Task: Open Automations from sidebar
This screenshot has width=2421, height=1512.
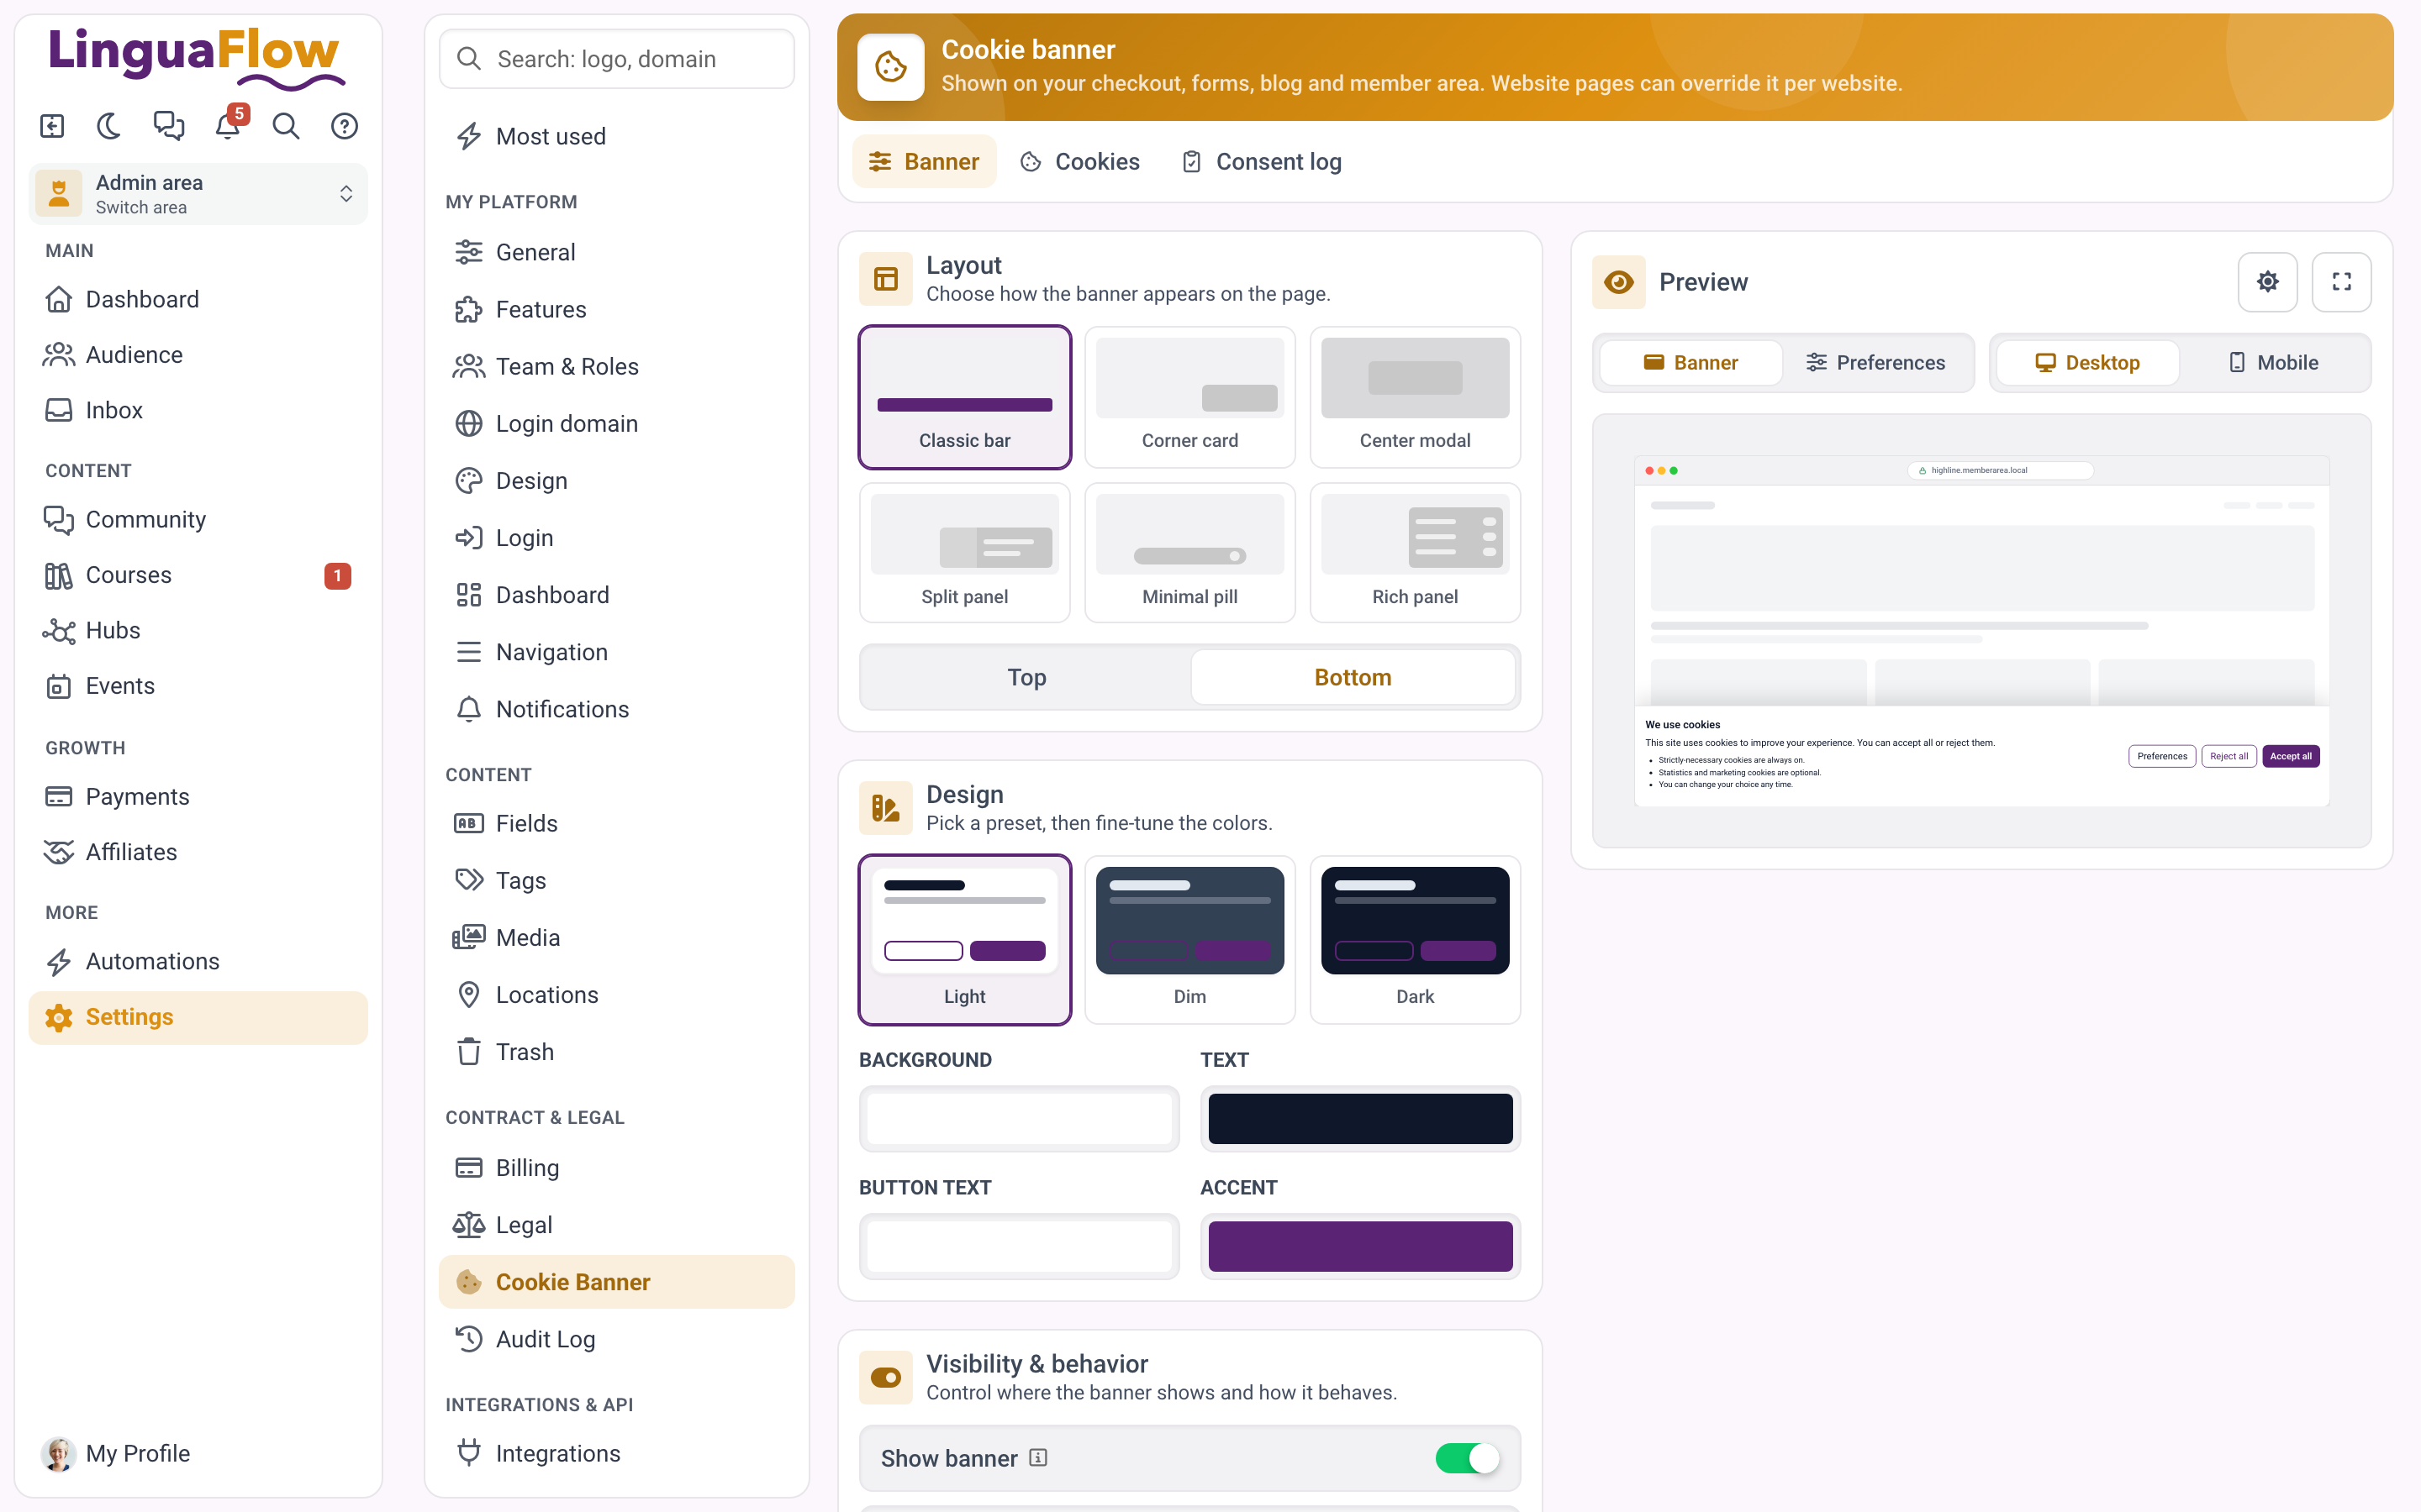Action: [x=198, y=961]
